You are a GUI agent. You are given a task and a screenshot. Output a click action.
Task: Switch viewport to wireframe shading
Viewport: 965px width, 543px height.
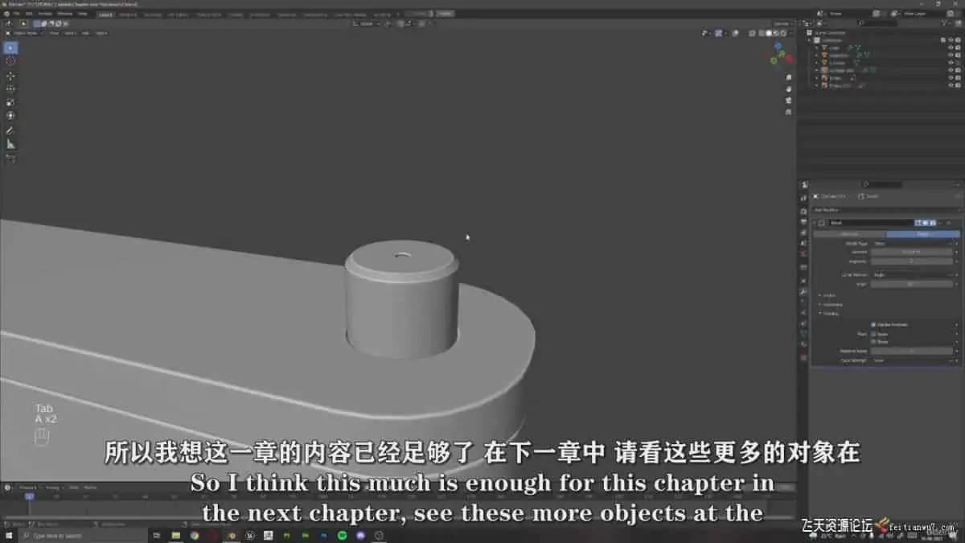click(x=761, y=33)
